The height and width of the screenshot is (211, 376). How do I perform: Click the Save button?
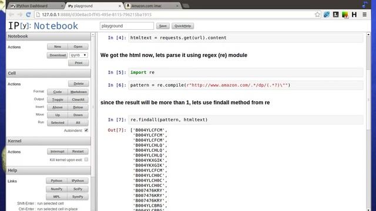tap(163, 26)
